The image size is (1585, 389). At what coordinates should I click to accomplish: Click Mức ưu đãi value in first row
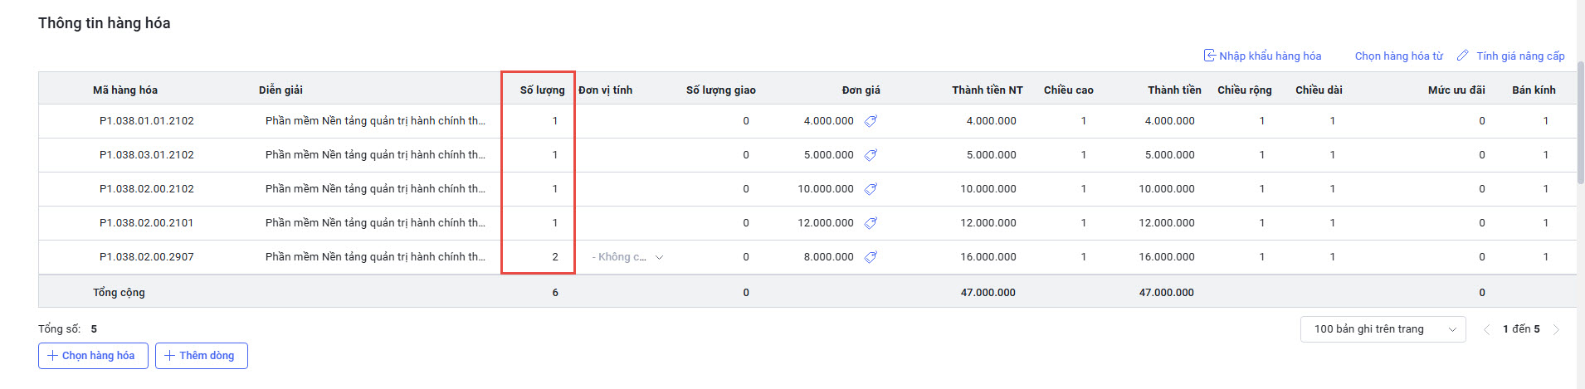coord(1481,121)
